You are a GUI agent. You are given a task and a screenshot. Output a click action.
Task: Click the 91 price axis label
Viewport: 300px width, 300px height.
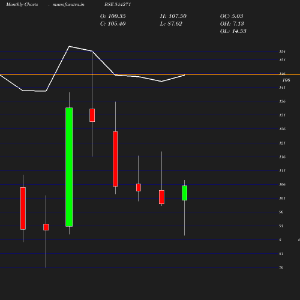pos(281,226)
